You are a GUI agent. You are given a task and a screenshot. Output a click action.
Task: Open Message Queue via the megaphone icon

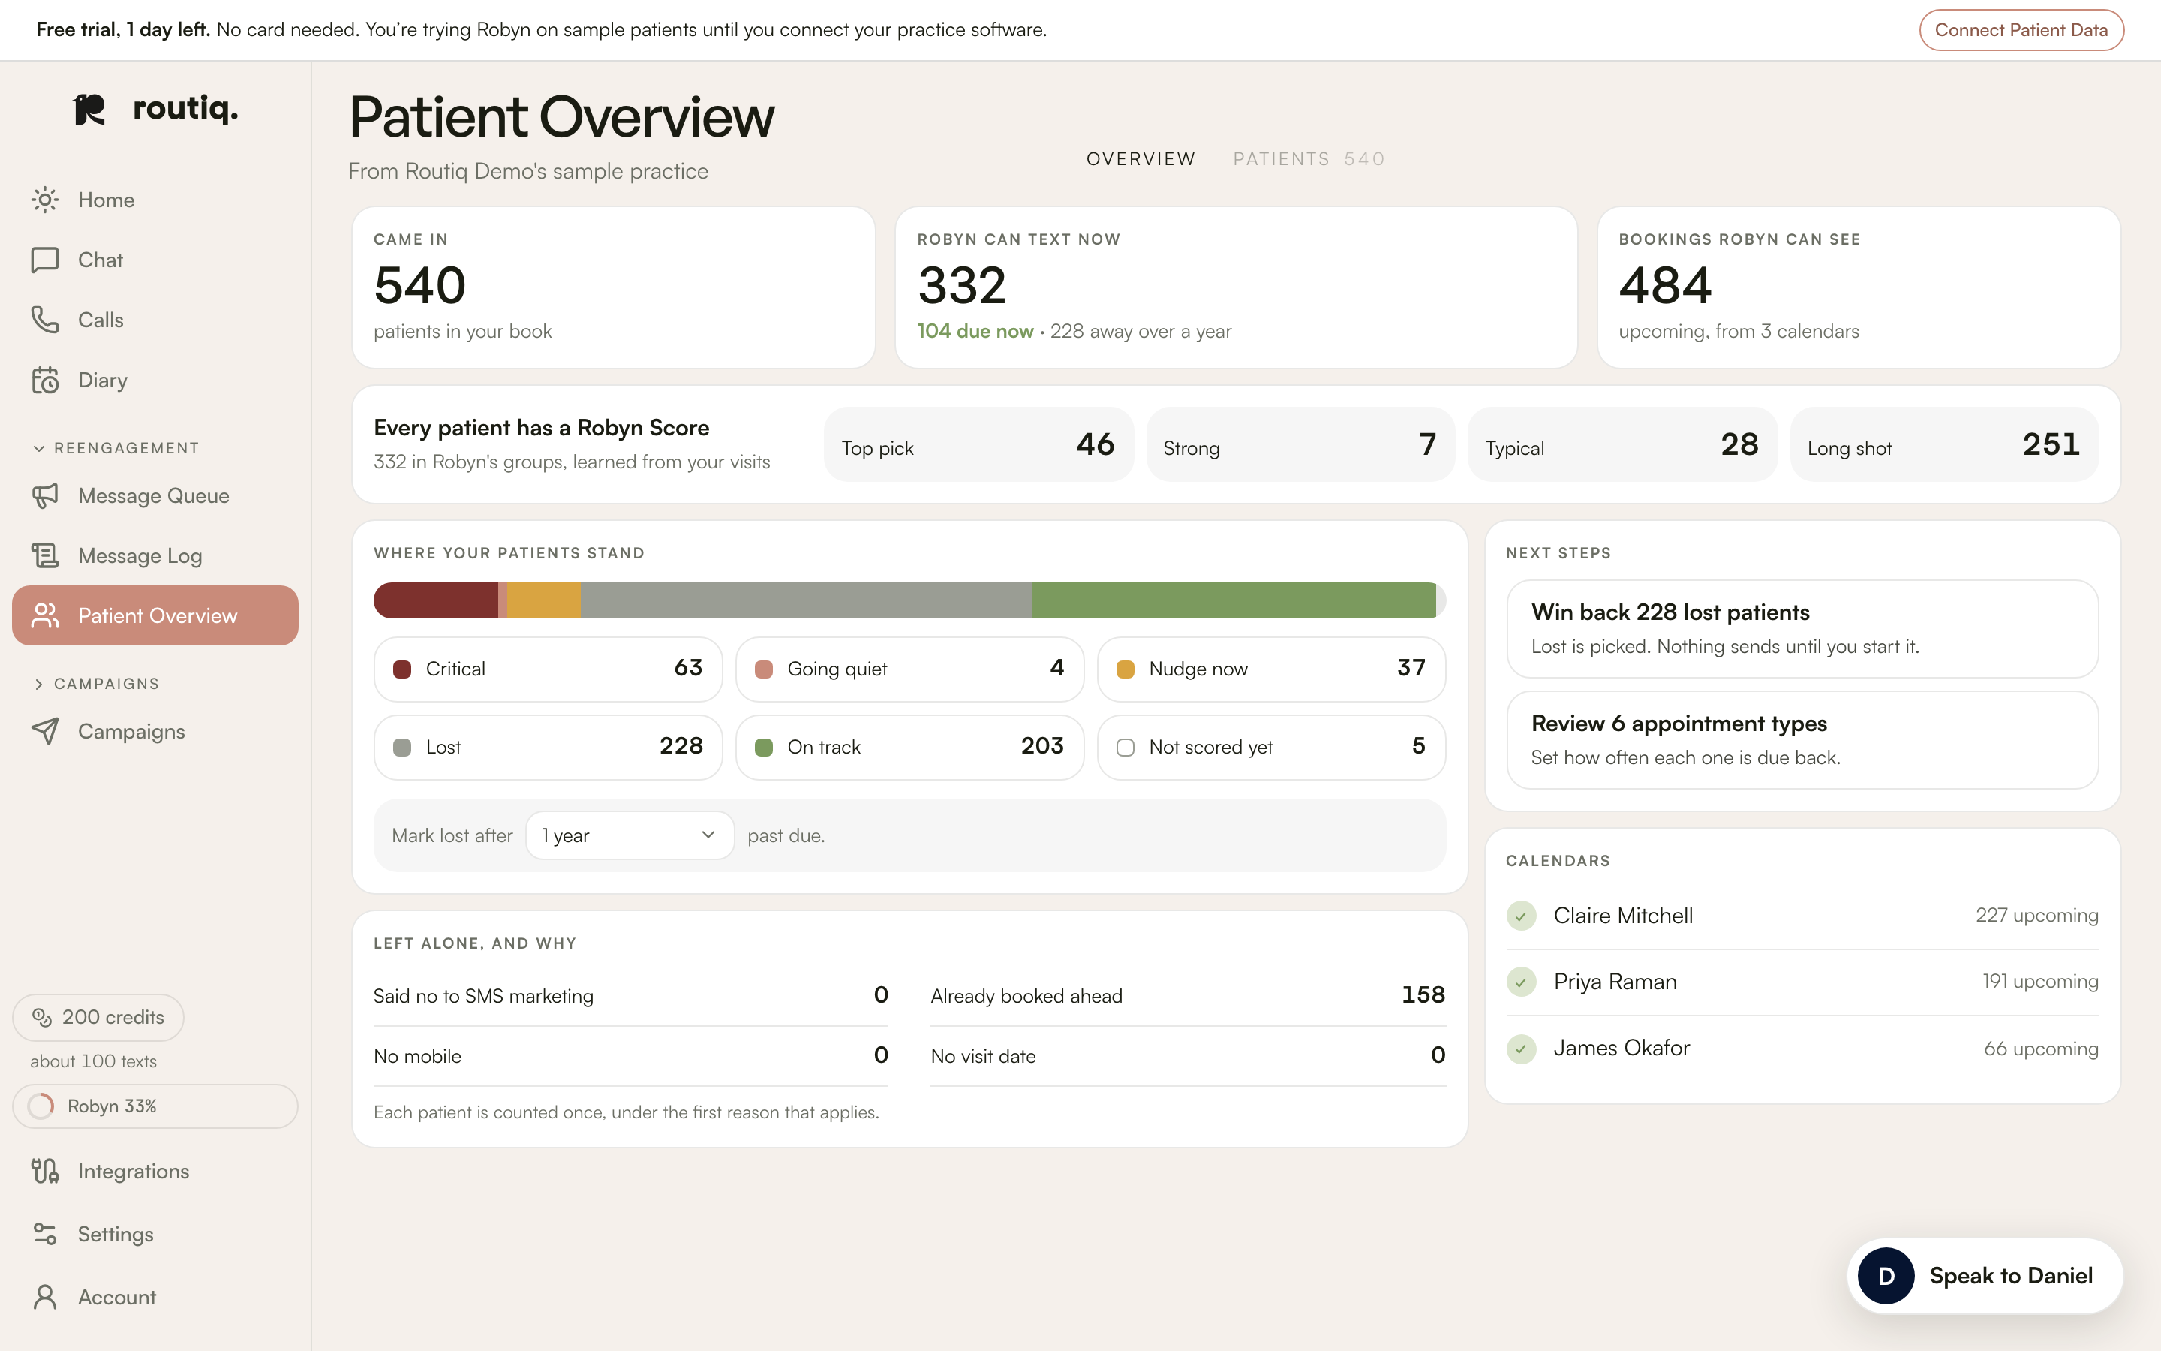pos(45,496)
